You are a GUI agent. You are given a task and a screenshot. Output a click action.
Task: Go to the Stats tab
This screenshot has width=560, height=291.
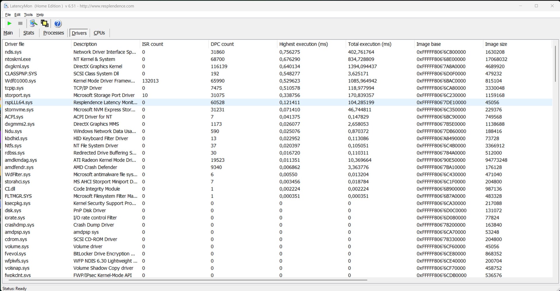29,33
